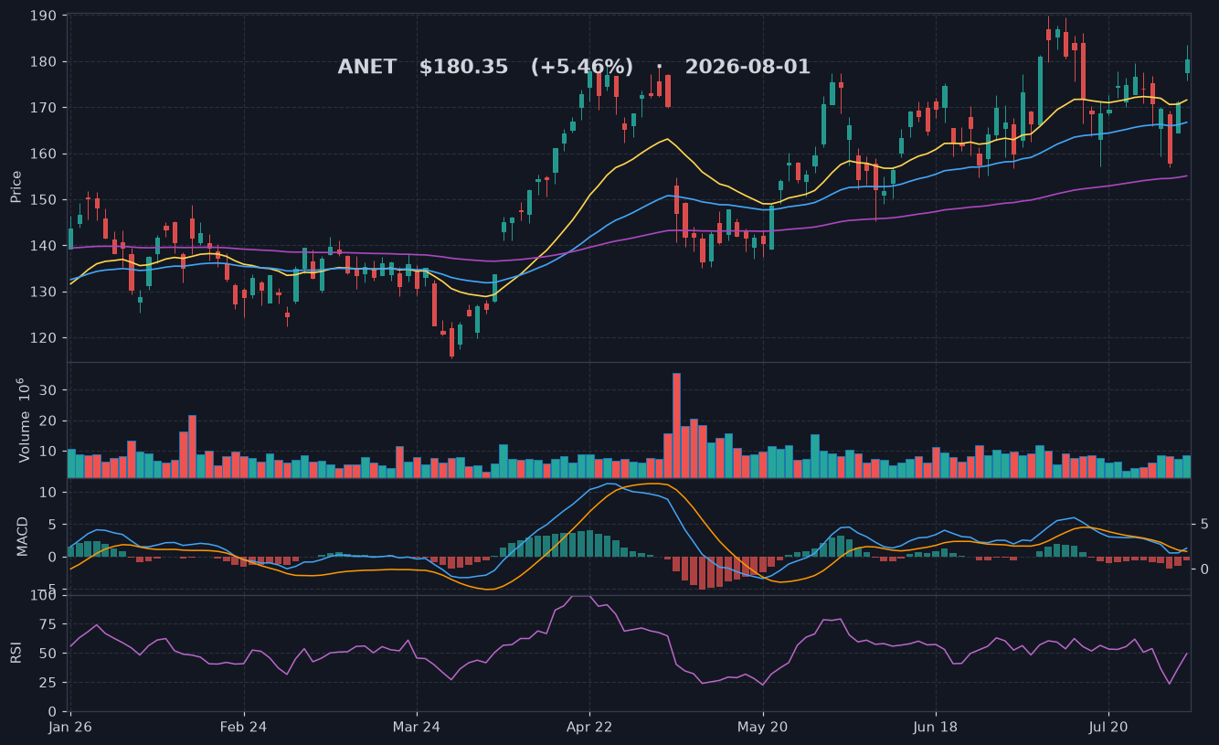The image size is (1219, 745).
Task: Click the 150 price axis tick
Action: point(44,199)
